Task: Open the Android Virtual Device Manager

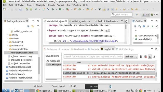Action: coord(31,9)
